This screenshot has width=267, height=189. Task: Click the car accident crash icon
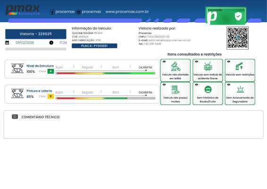[208, 67]
